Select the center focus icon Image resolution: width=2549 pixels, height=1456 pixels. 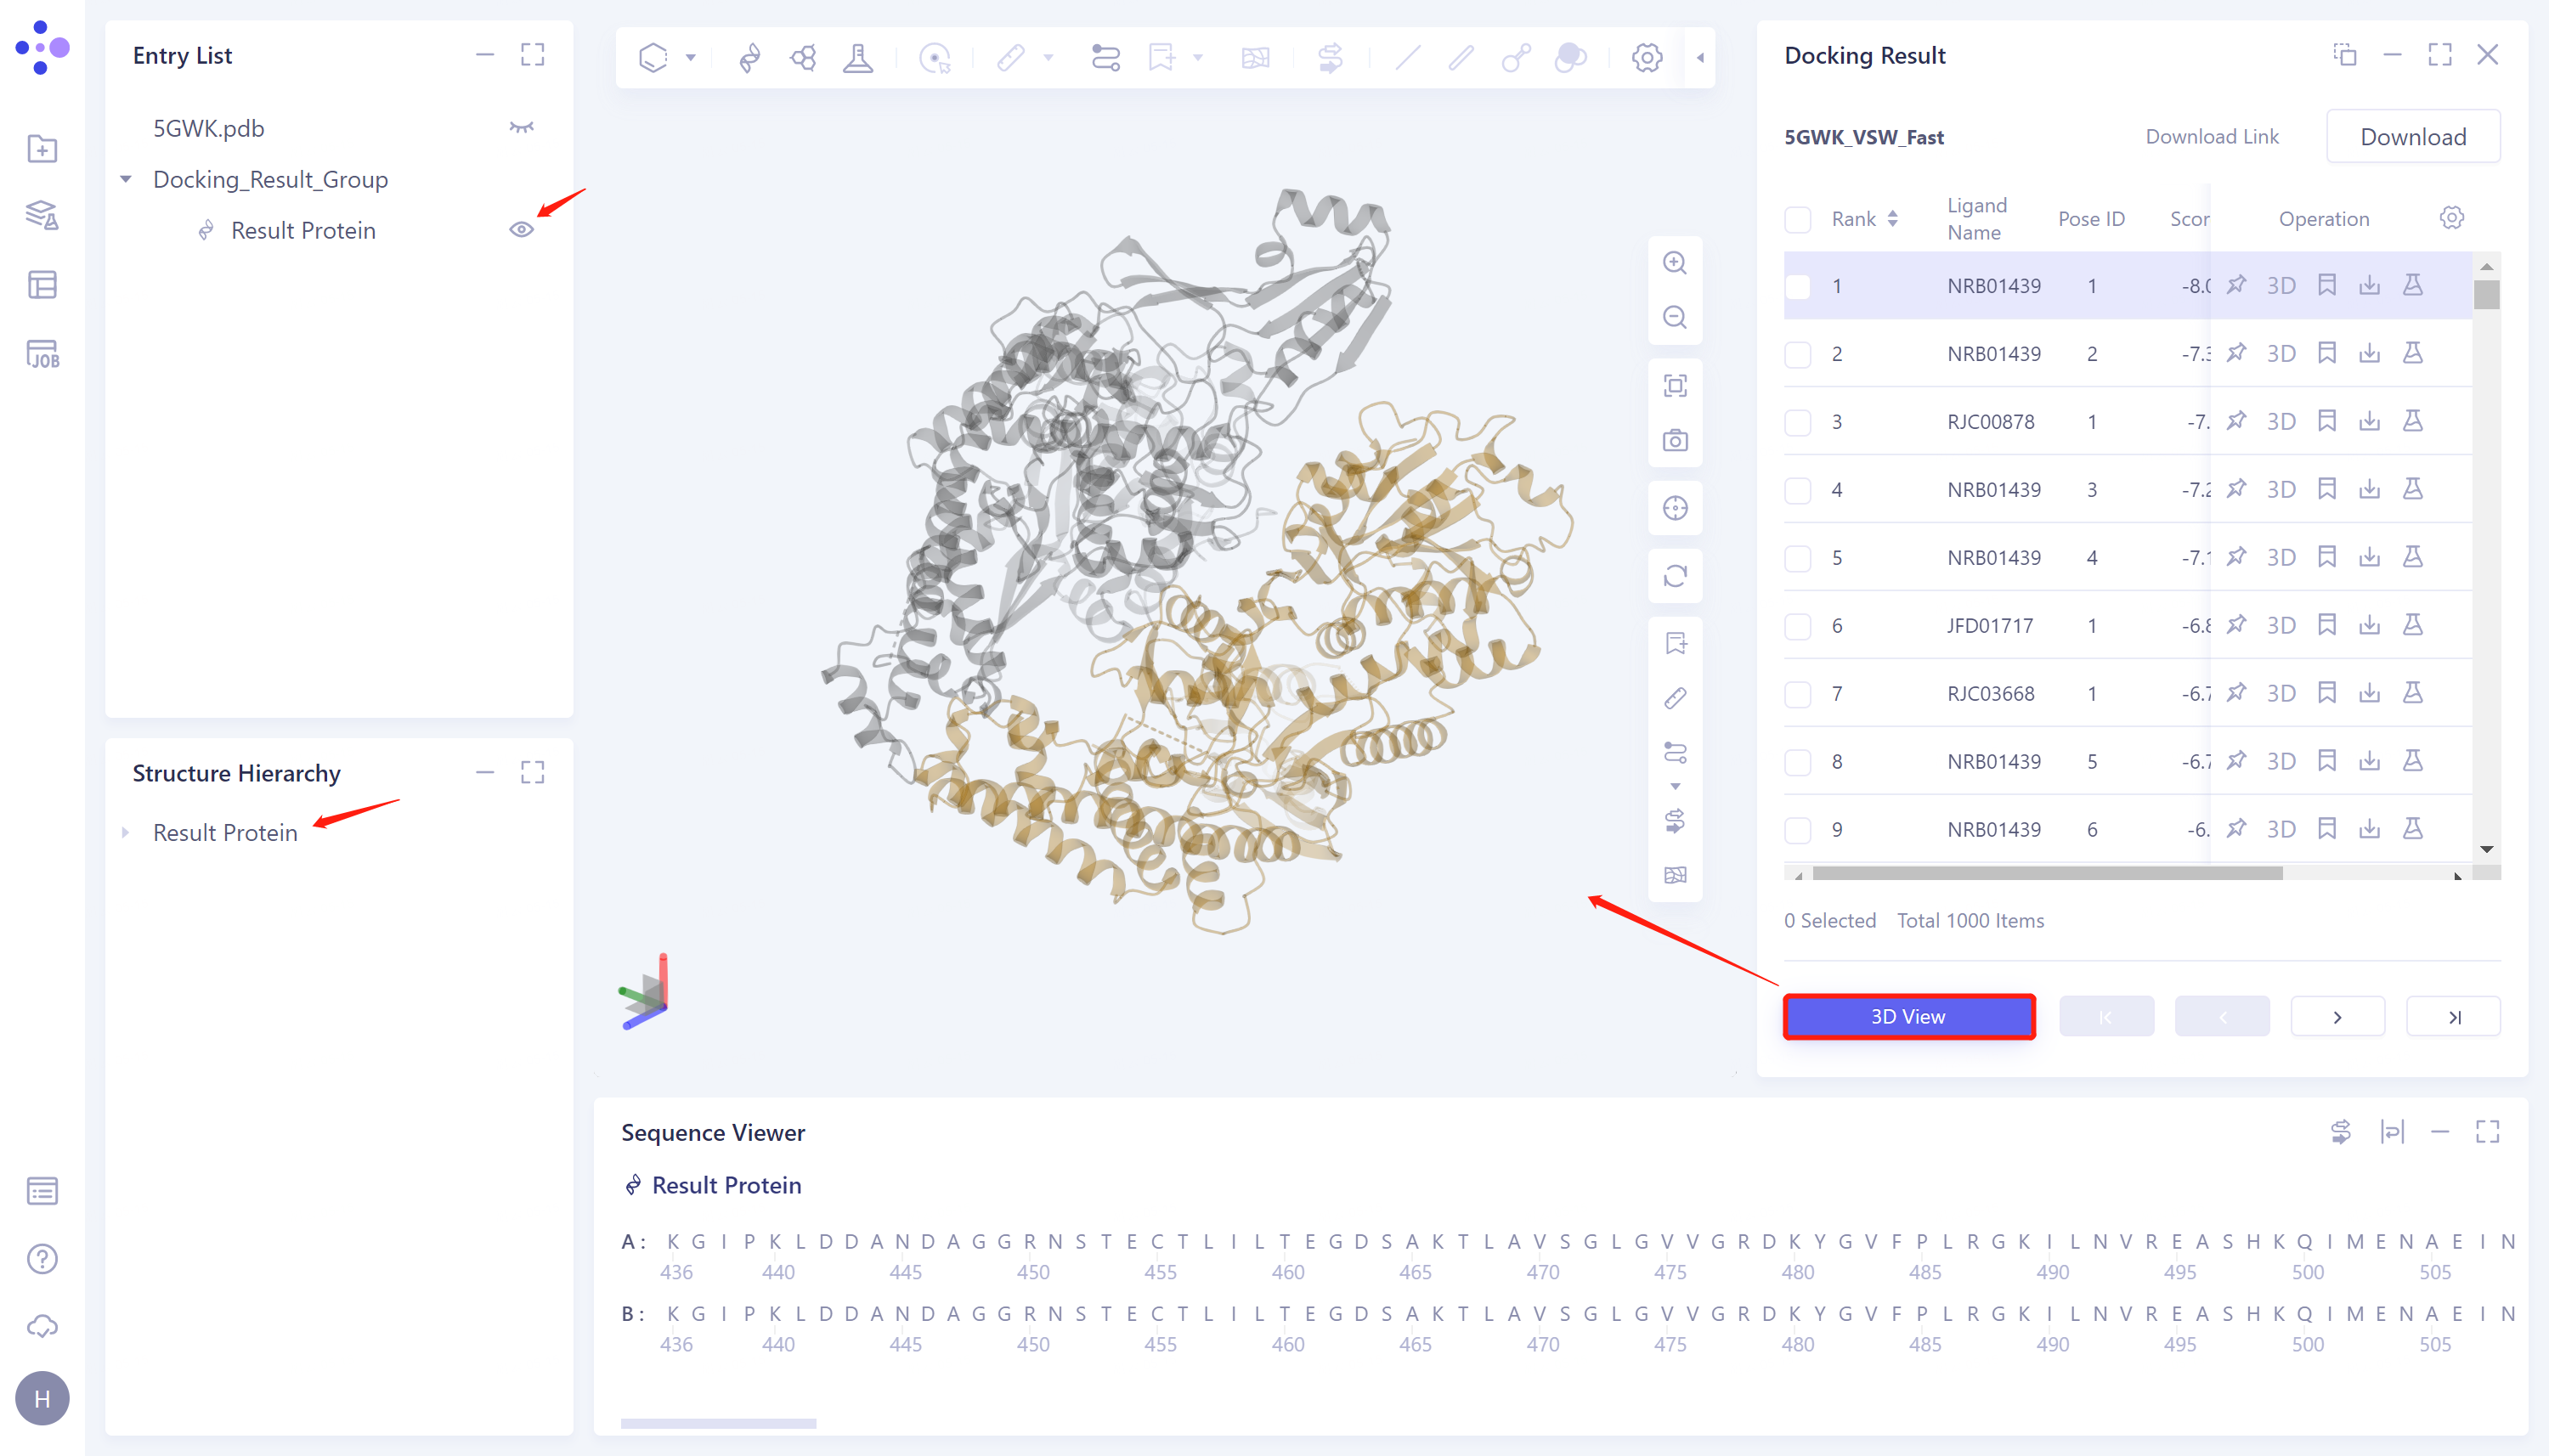tap(1675, 507)
